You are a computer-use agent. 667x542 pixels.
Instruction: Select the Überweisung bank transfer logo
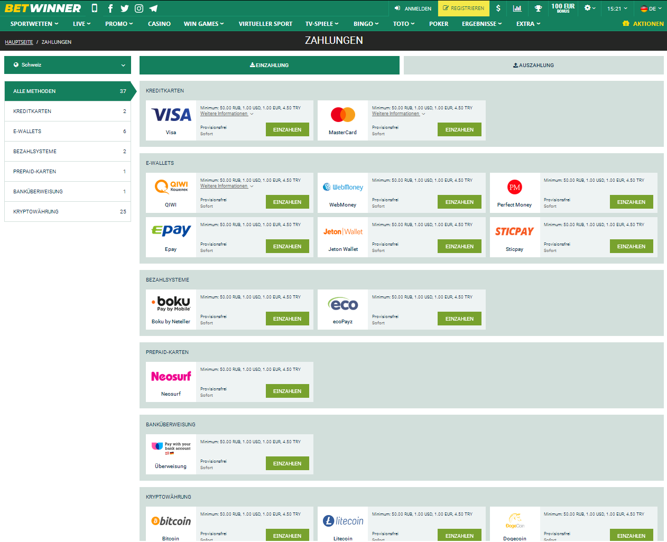pyautogui.click(x=171, y=448)
